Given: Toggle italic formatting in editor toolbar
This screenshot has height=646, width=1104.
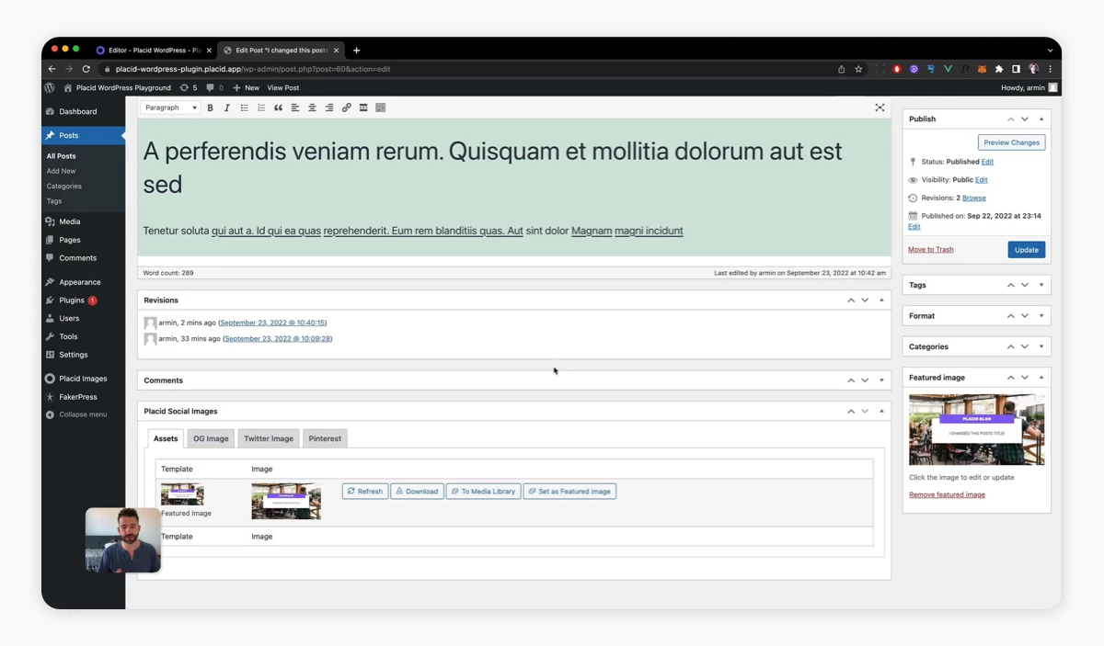Looking at the screenshot, I should (x=227, y=108).
